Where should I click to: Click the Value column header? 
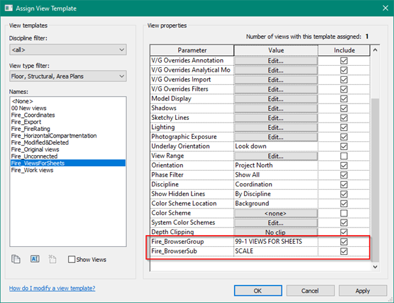click(276, 50)
